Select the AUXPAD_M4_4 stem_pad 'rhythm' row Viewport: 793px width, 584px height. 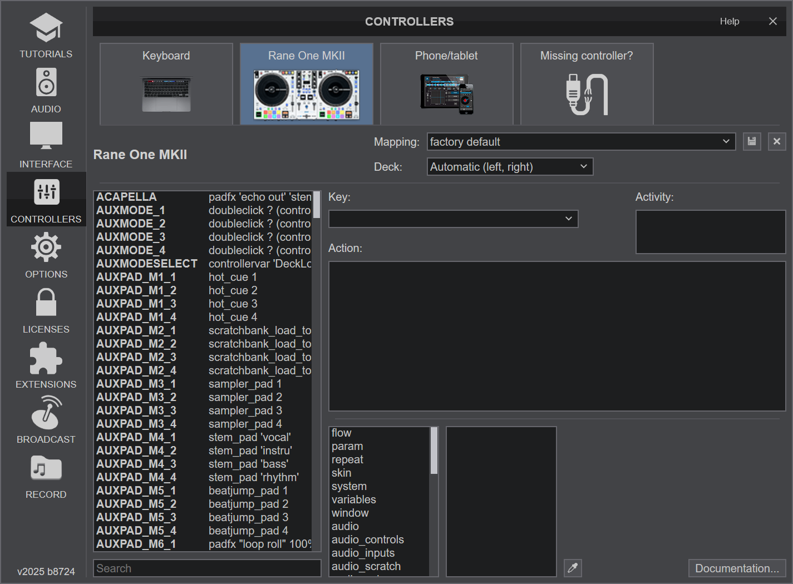204,477
